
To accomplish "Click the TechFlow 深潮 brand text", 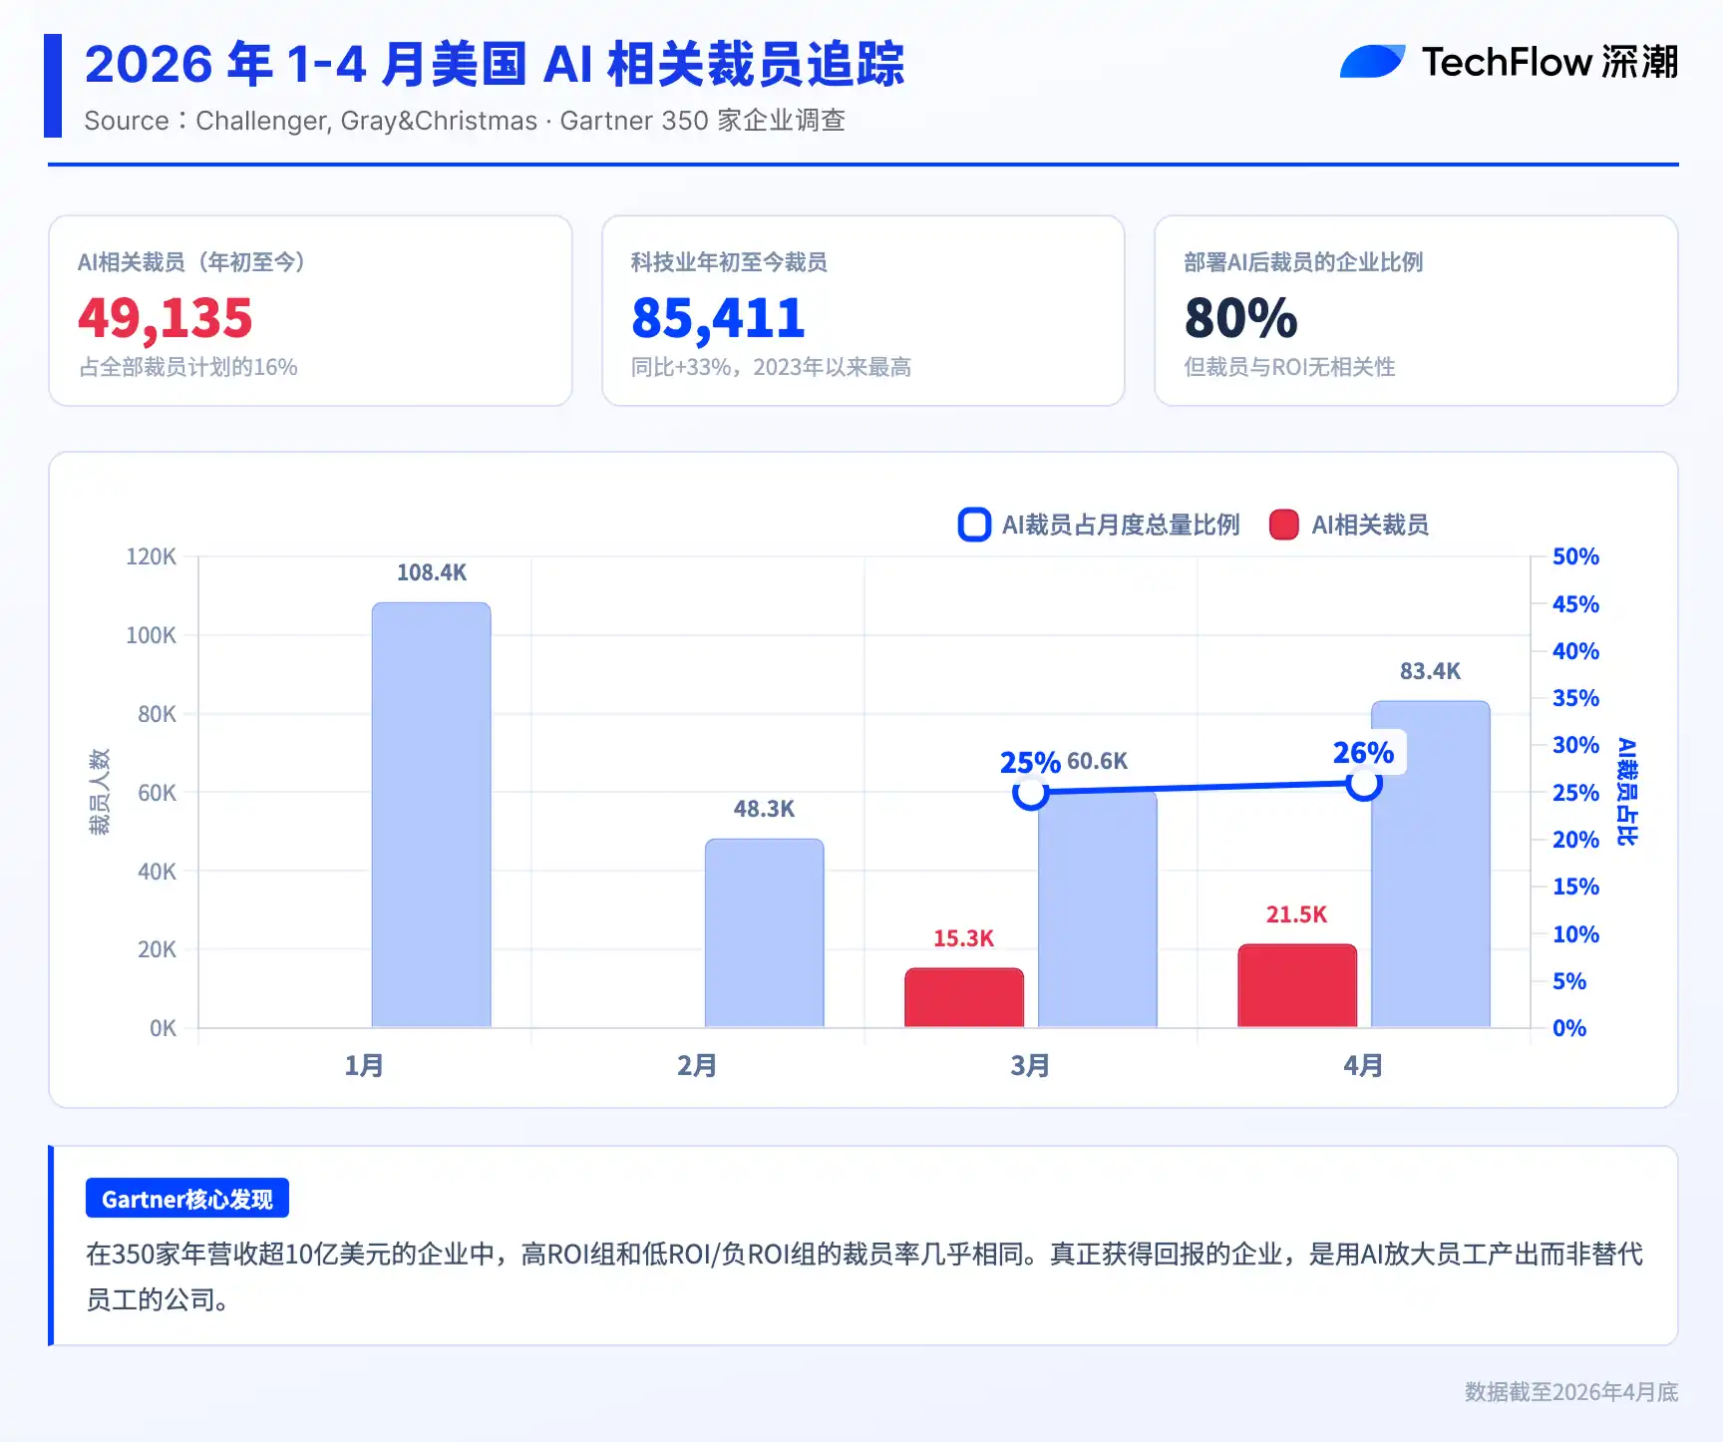I will click(x=1550, y=62).
